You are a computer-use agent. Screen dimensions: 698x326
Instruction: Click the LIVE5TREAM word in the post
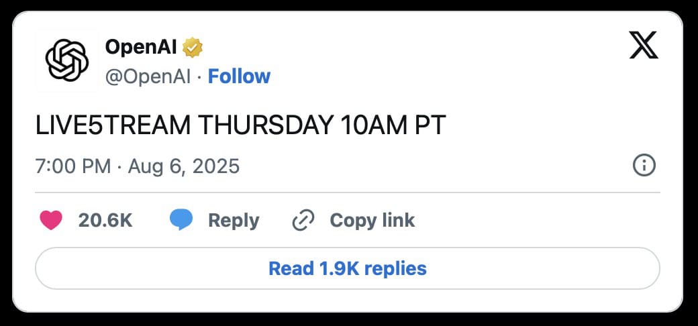[113, 126]
